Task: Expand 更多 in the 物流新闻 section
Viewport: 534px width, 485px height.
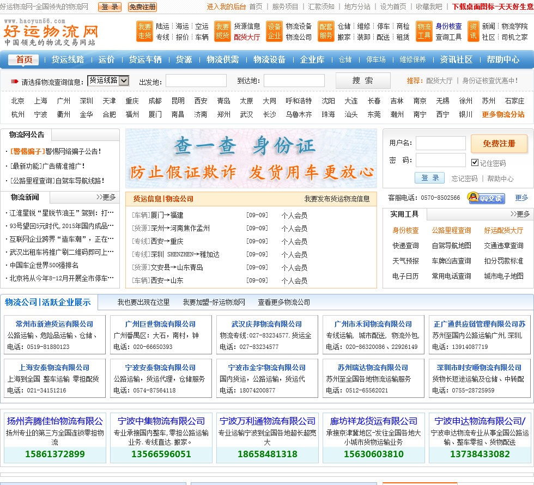Action: [x=106, y=197]
